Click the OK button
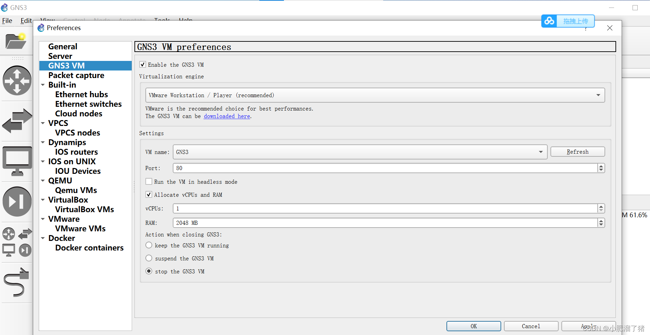Screen dimensions: 650x335 pos(473,326)
